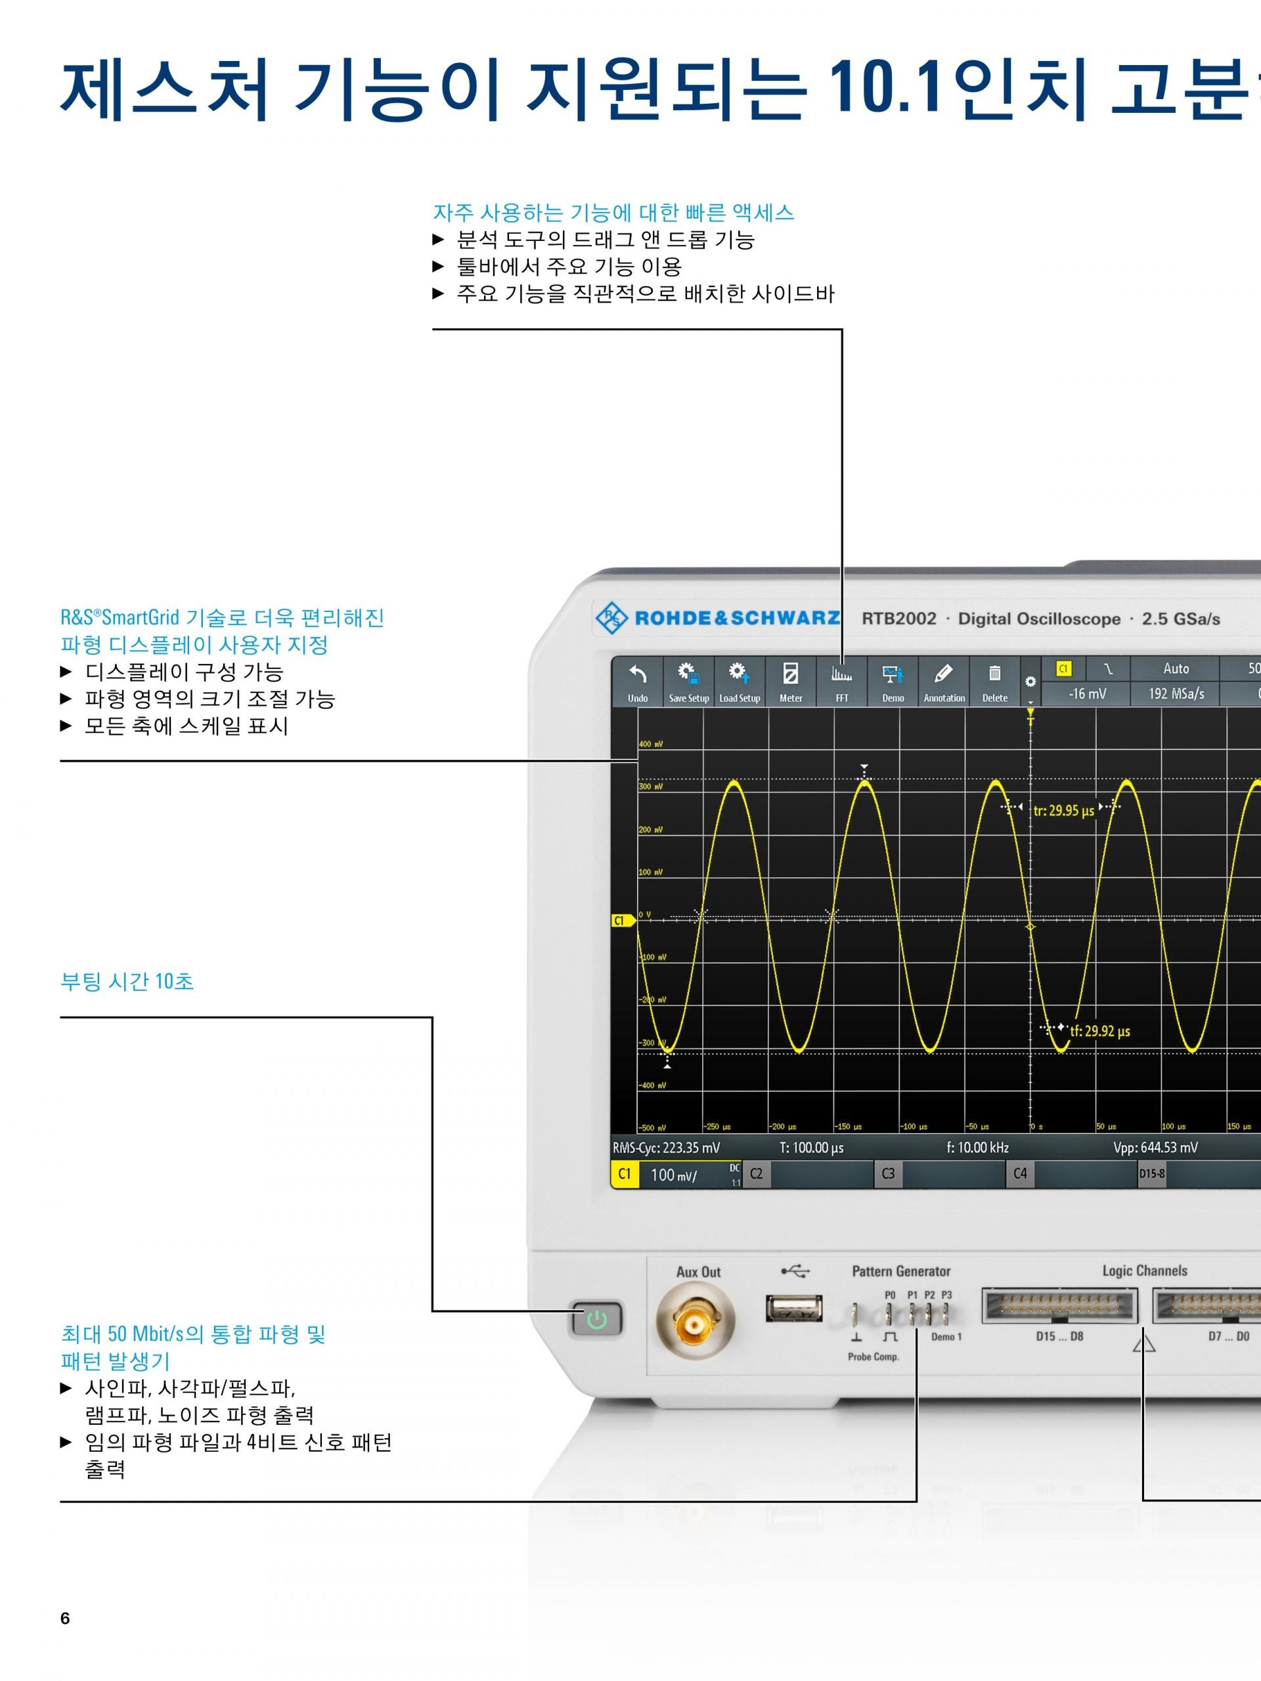Tap the DC coupling indicator on C1
This screenshot has height=1681, width=1261.
pyautogui.click(x=734, y=1168)
